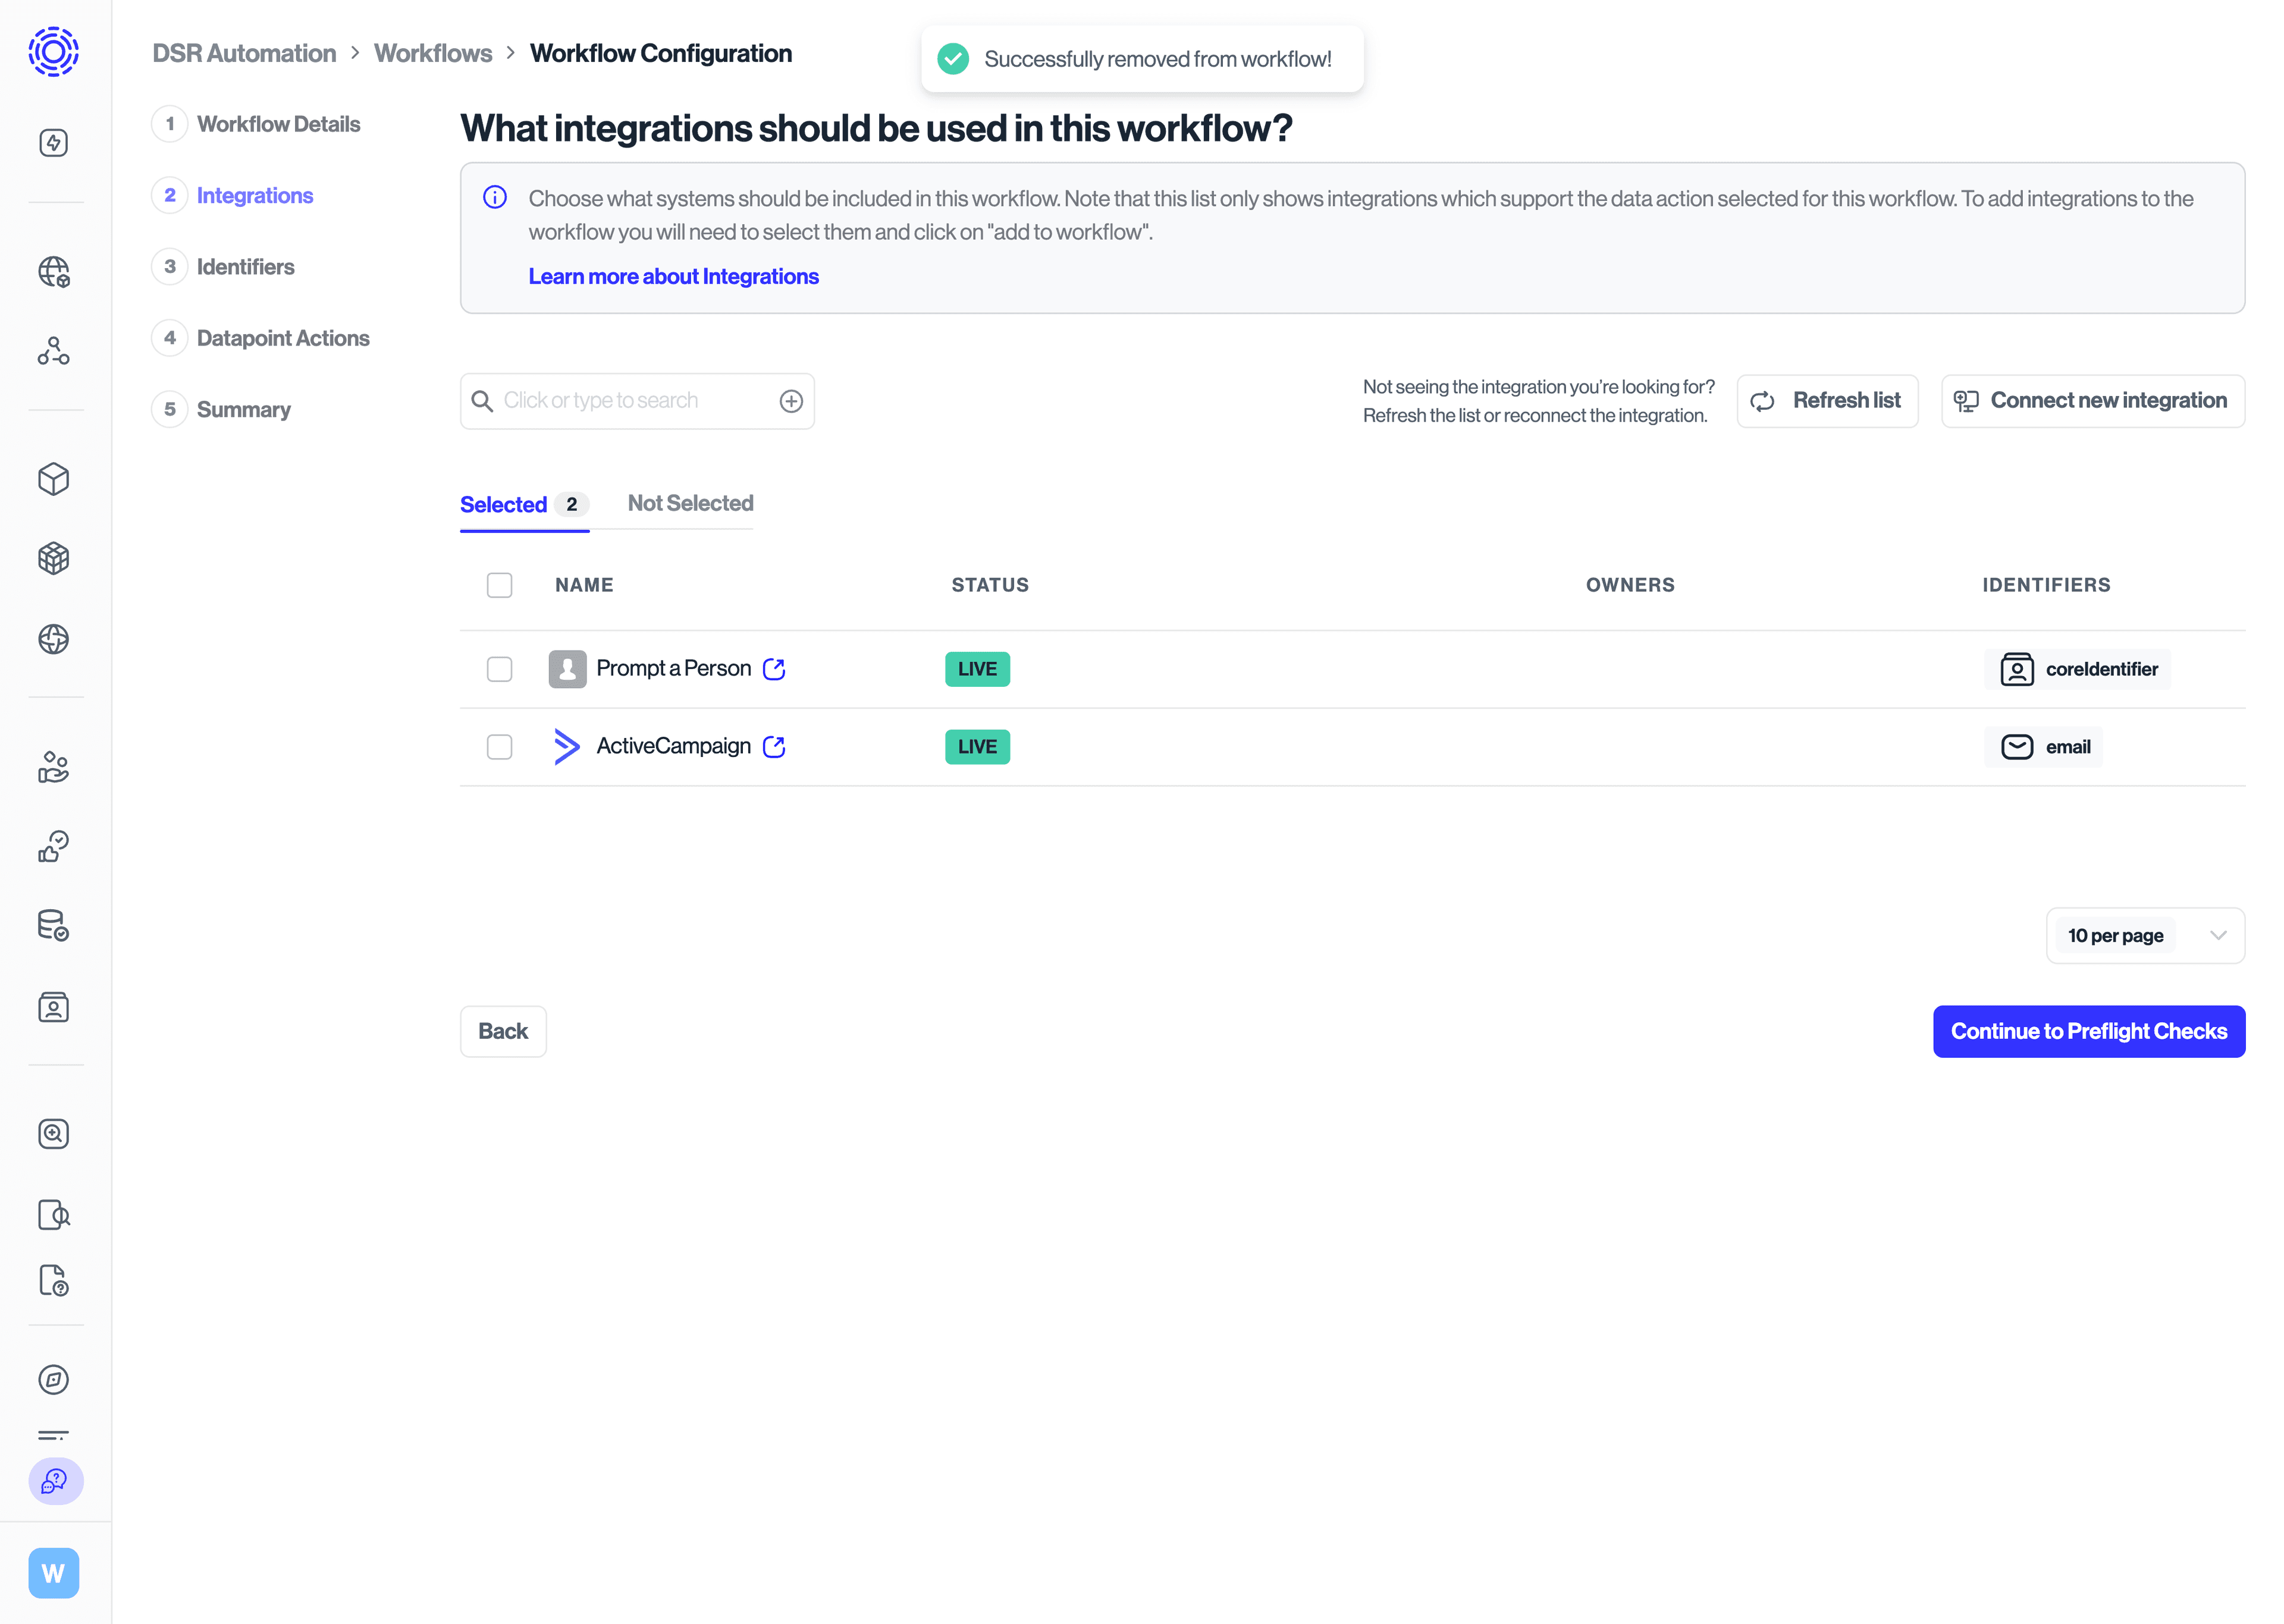
Task: Open the data map globe icon in sidebar
Action: (54, 271)
